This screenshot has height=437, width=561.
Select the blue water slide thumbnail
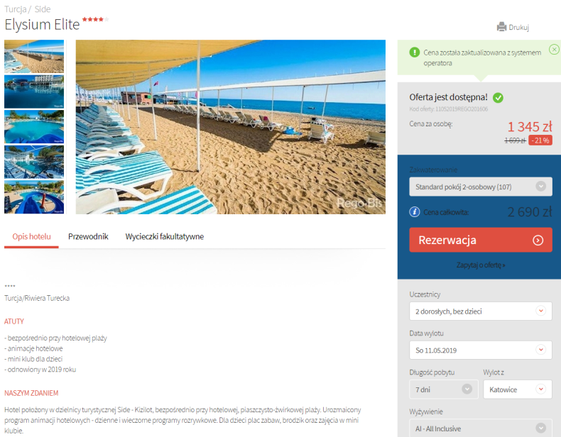34,197
